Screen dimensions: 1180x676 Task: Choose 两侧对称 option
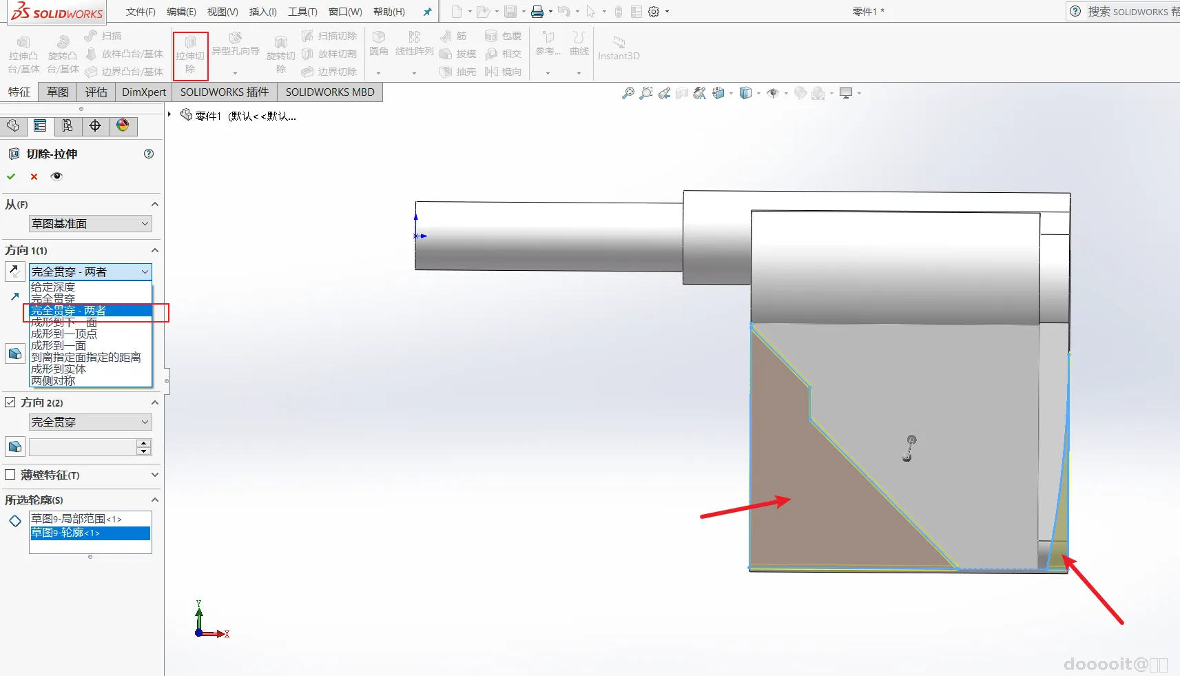(90, 381)
